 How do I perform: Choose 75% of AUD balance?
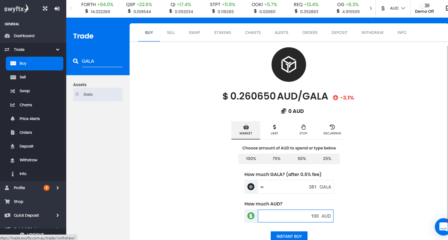click(276, 159)
